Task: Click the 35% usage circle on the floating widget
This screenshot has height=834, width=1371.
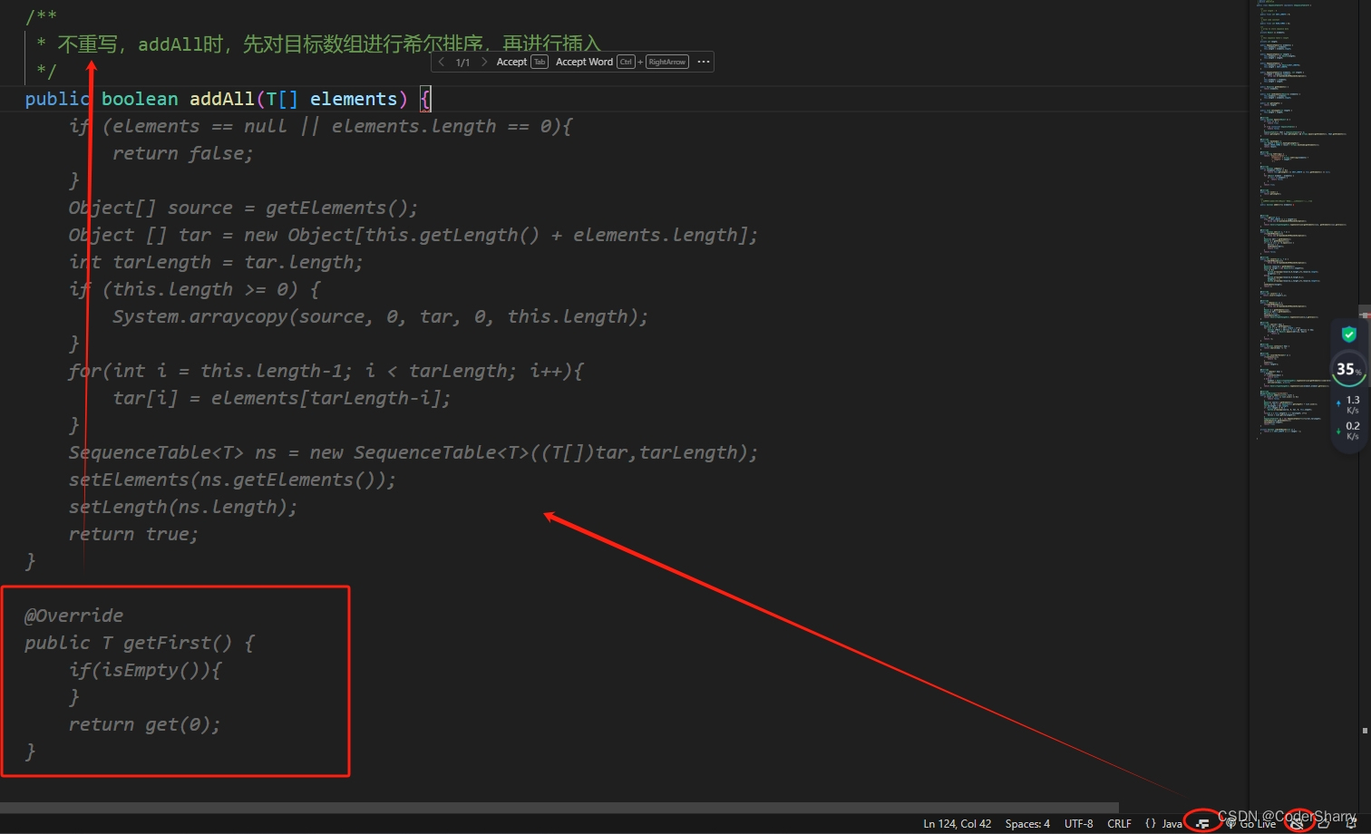Action: (x=1348, y=369)
